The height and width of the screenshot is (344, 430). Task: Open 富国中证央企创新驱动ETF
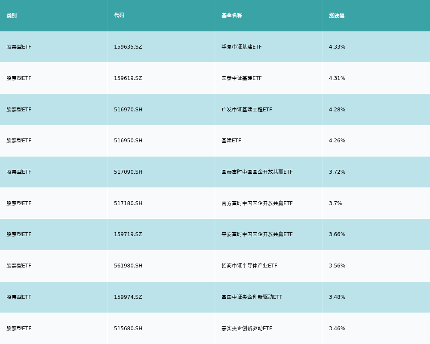pyautogui.click(x=252, y=297)
